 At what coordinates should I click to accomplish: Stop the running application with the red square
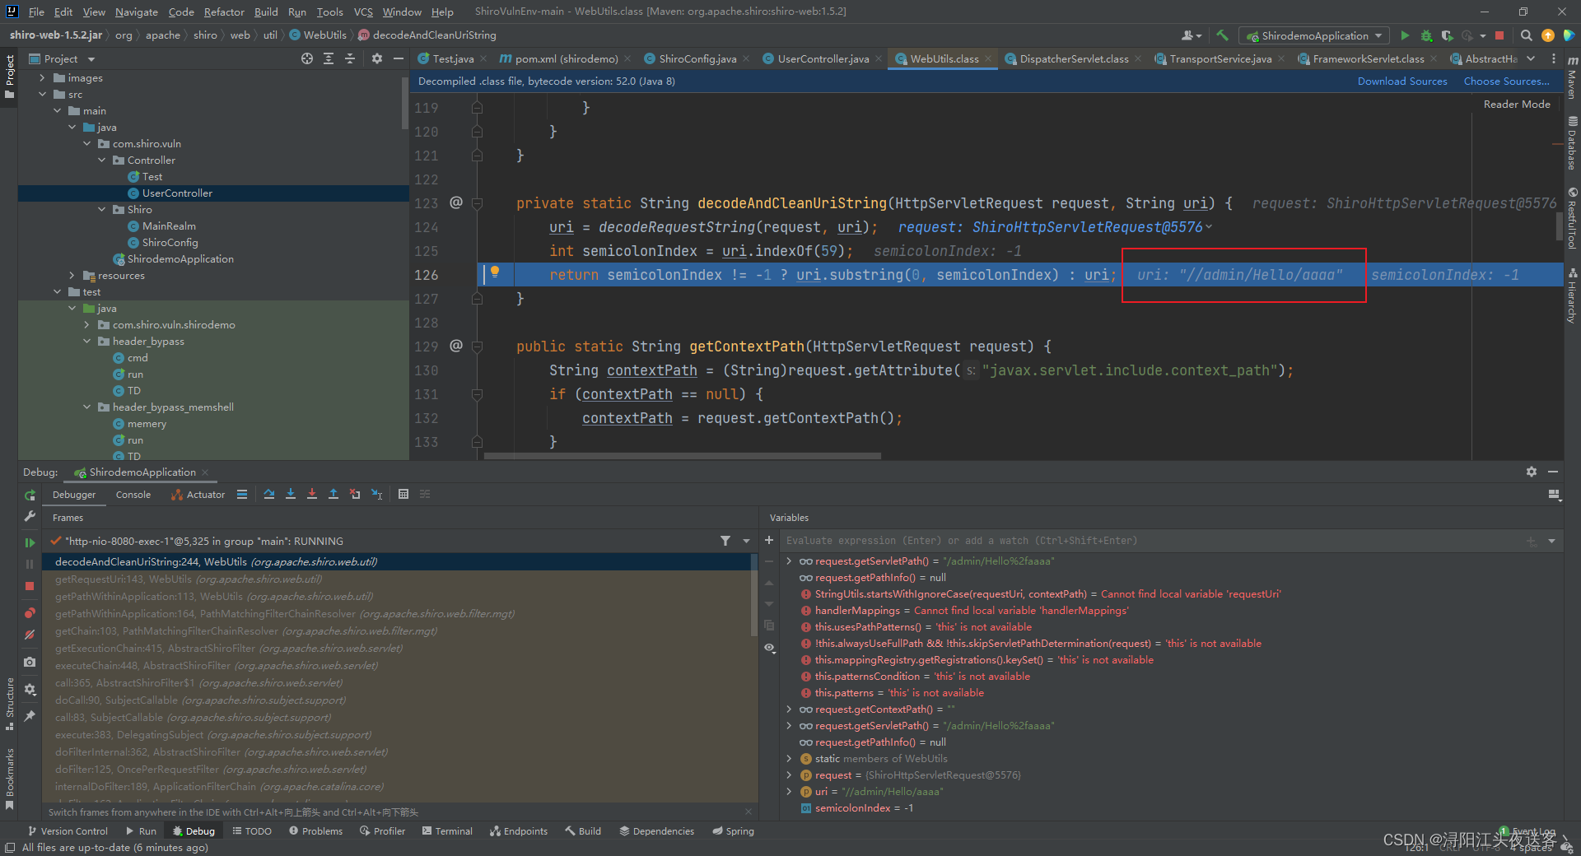point(1499,35)
